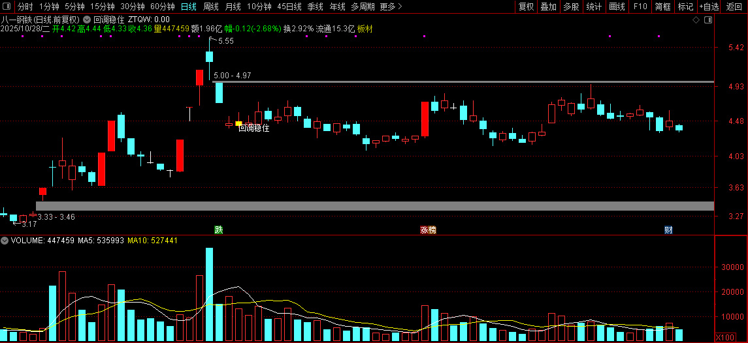Screen dimensions: 748x343
Task: Click the 统计 statistics button
Action: click(x=594, y=7)
